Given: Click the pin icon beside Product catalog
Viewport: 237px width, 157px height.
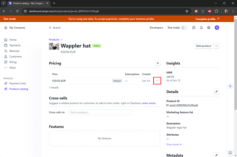Looking at the screenshot, I should click(6, 89).
